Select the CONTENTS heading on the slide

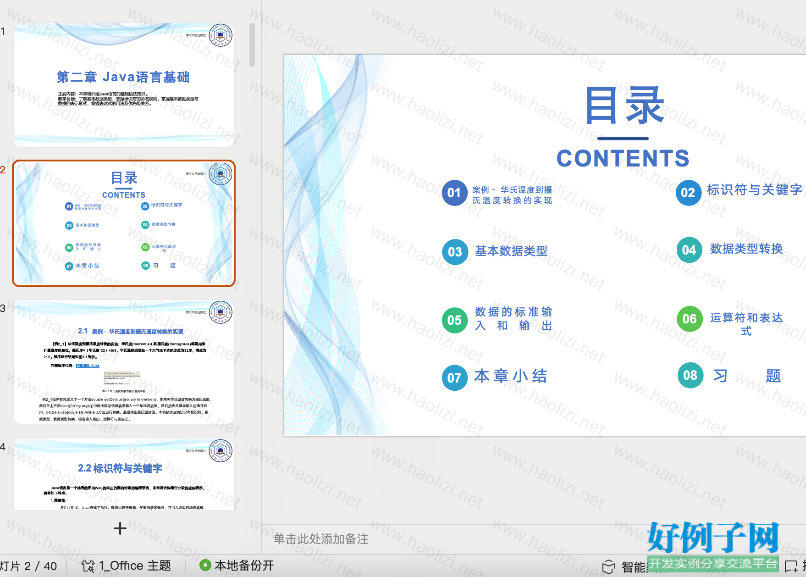pos(623,159)
